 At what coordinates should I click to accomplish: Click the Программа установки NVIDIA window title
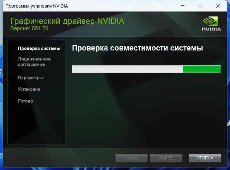point(37,6)
